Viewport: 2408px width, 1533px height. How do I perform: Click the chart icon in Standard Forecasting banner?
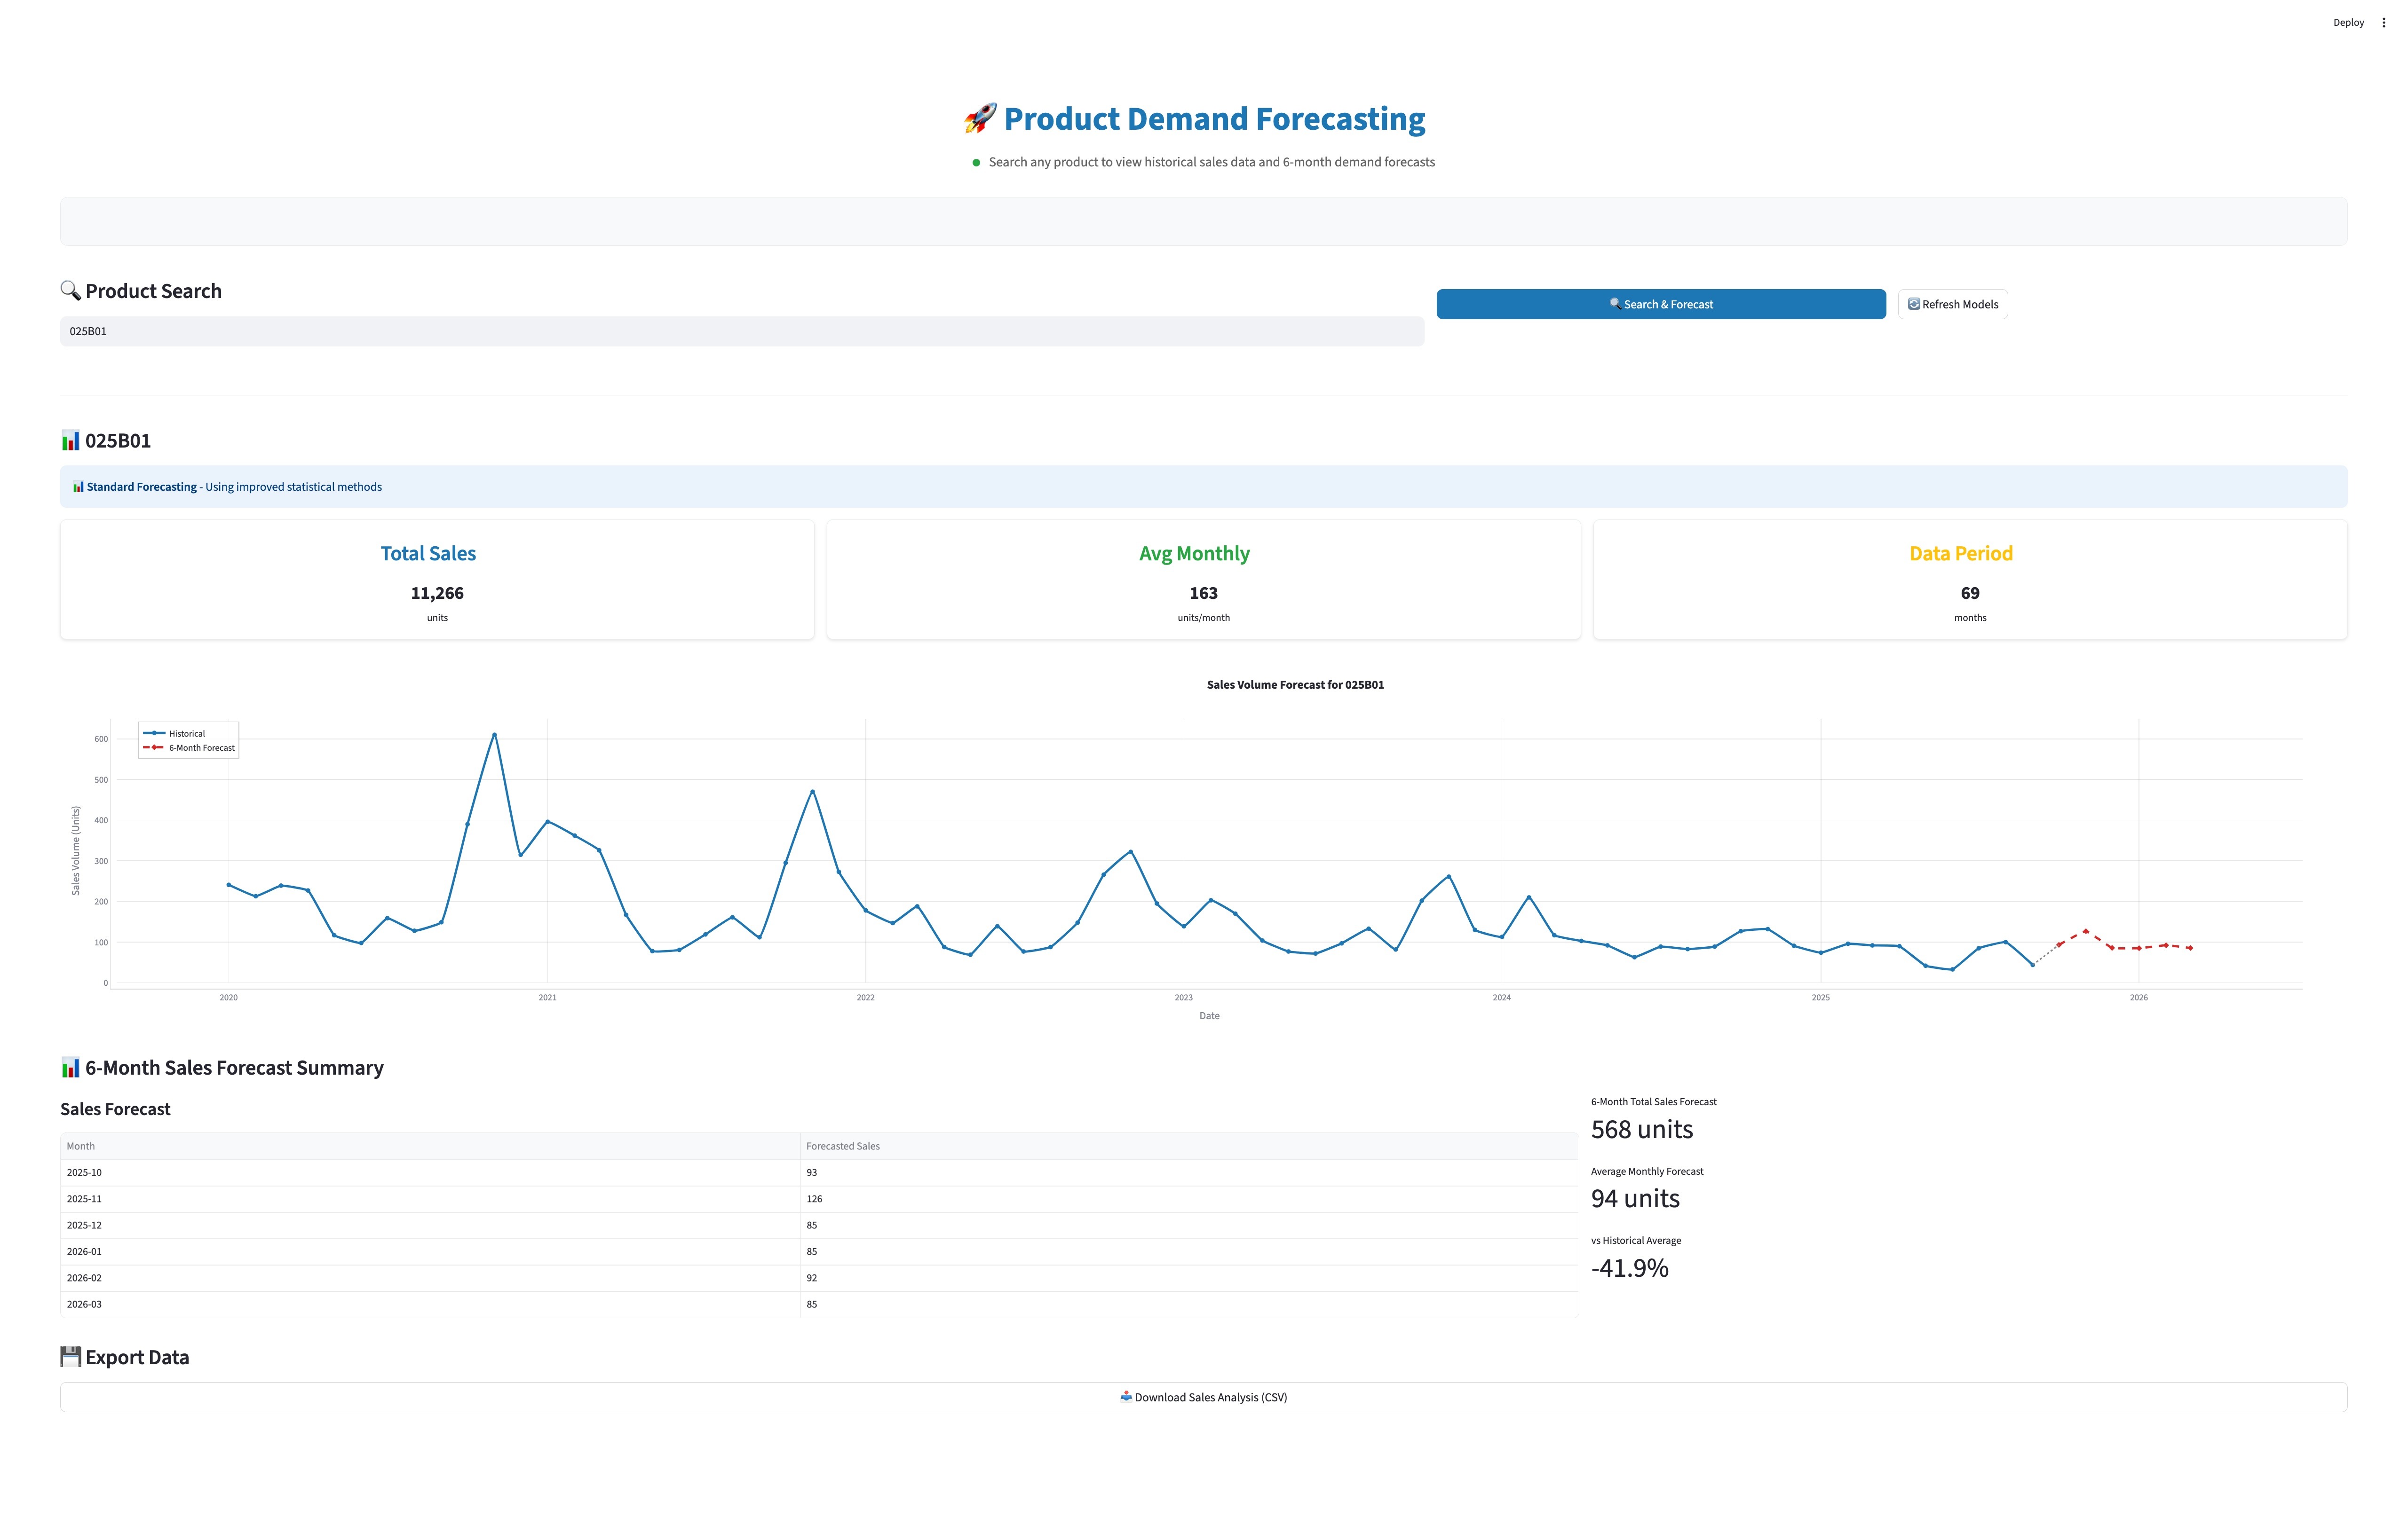coord(78,487)
